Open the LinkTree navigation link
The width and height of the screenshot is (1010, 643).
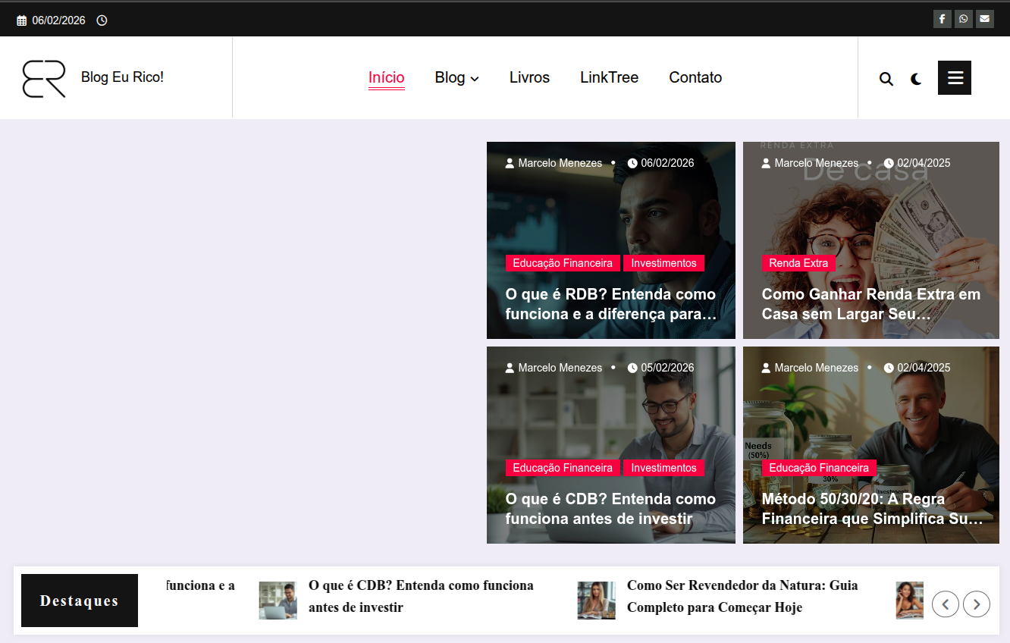pyautogui.click(x=609, y=77)
